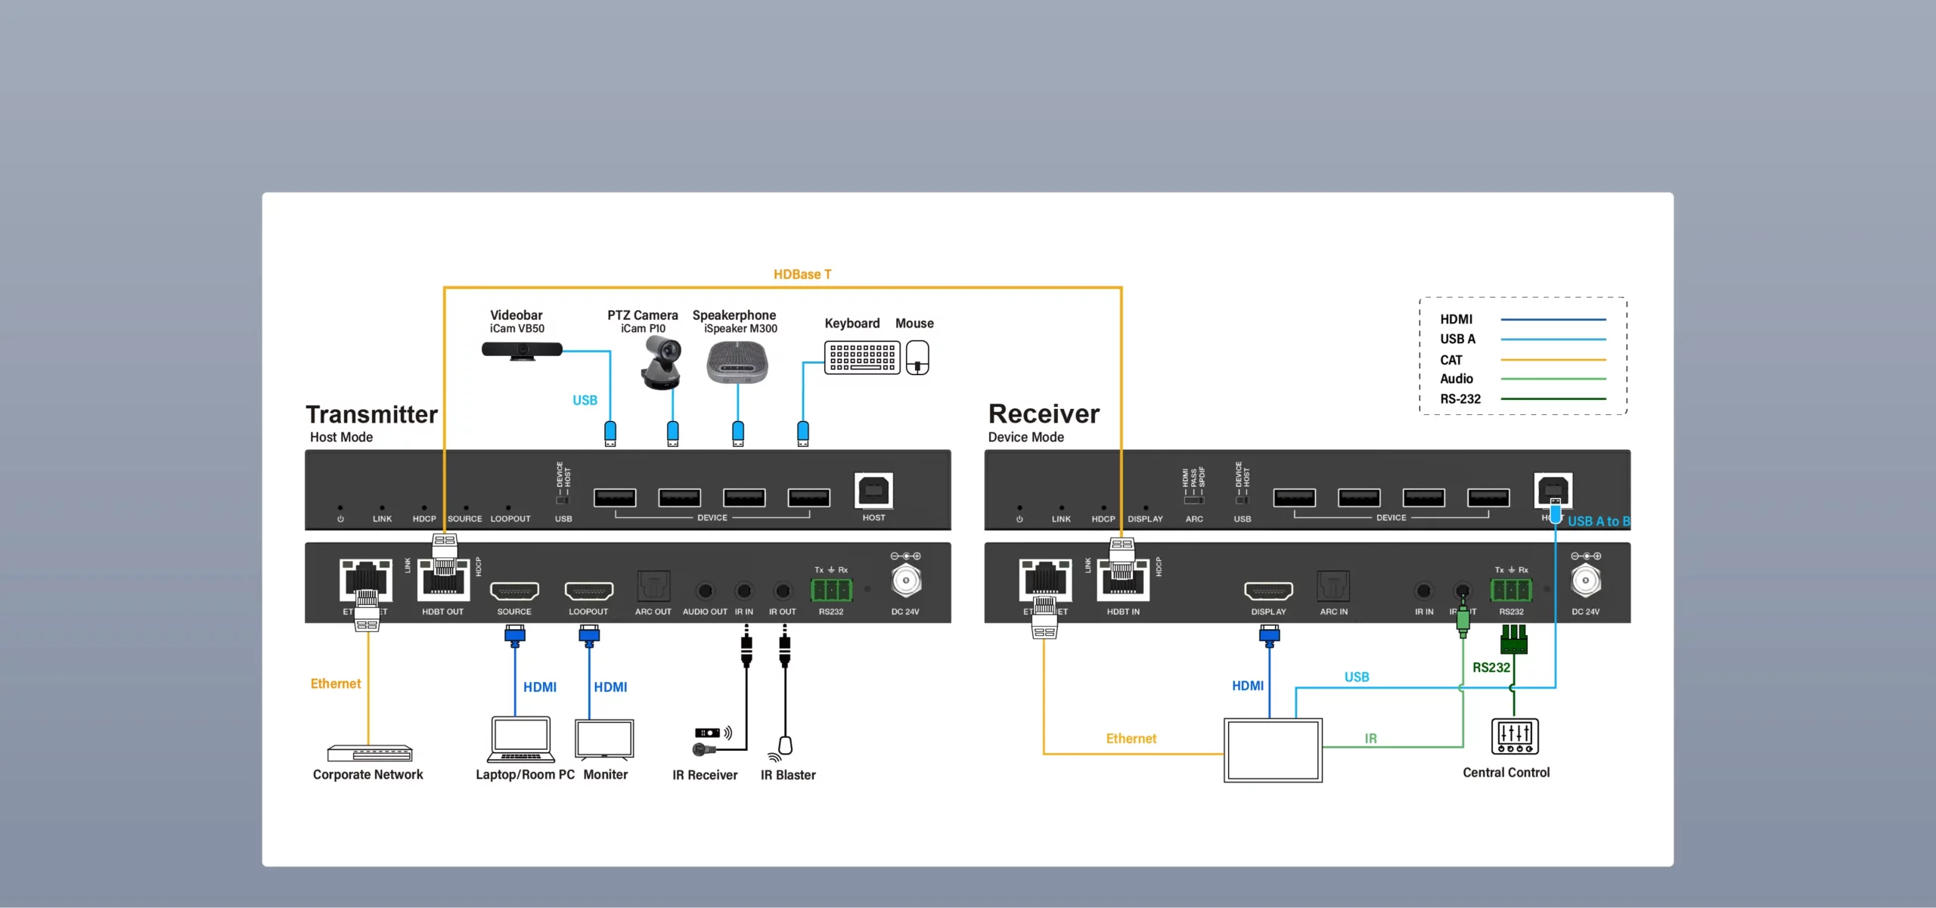
Task: Click the Videobar iCam VB50 icon
Action: click(522, 350)
